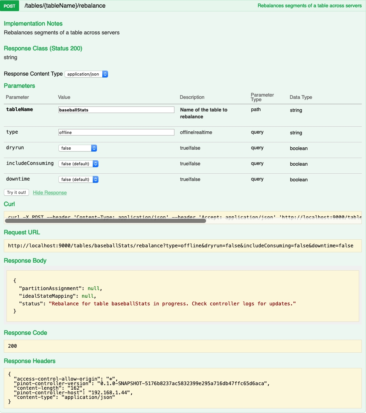Click the Response Headers JSON block
Screen dimensions: 366x413
pyautogui.click(x=182, y=388)
